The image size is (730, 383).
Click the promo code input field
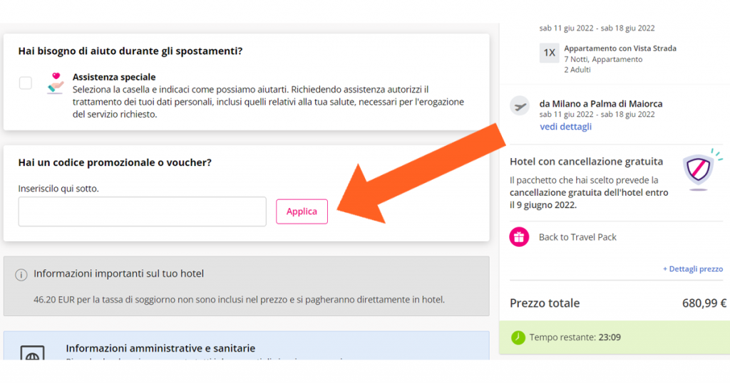pyautogui.click(x=143, y=211)
